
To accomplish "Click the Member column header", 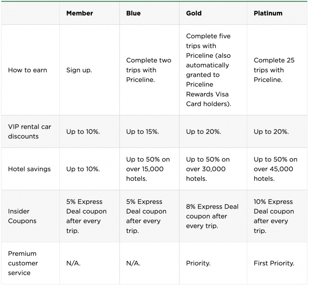I will point(79,13).
